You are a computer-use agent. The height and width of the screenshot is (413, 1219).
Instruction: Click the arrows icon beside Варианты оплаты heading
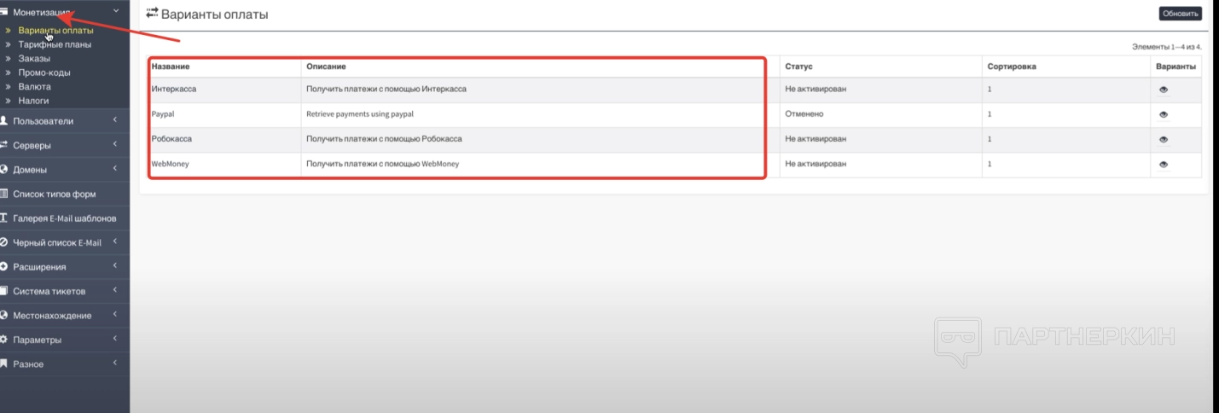coord(153,14)
